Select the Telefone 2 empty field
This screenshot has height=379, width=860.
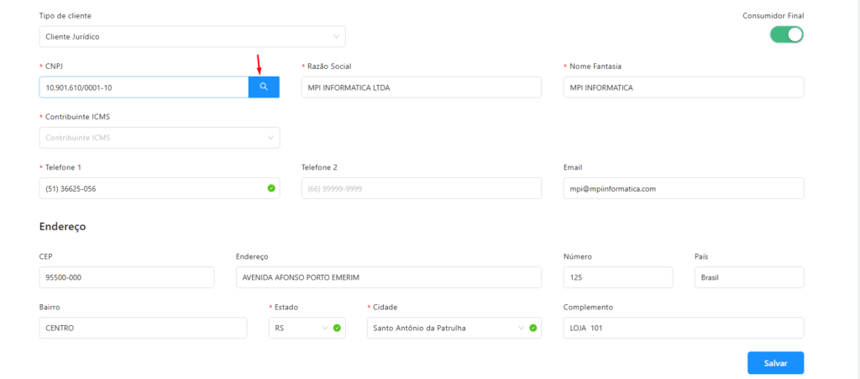421,188
